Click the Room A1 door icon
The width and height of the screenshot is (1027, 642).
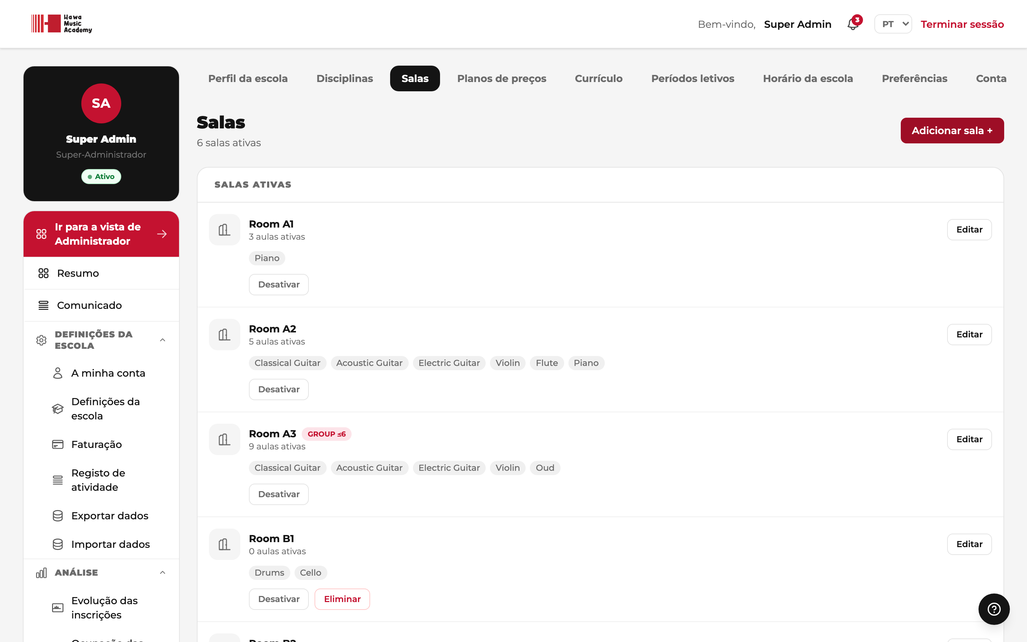(225, 230)
